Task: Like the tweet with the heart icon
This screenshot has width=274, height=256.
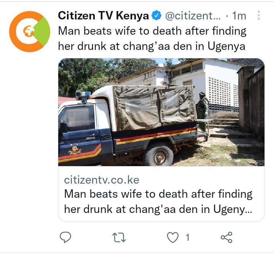Action: click(173, 237)
